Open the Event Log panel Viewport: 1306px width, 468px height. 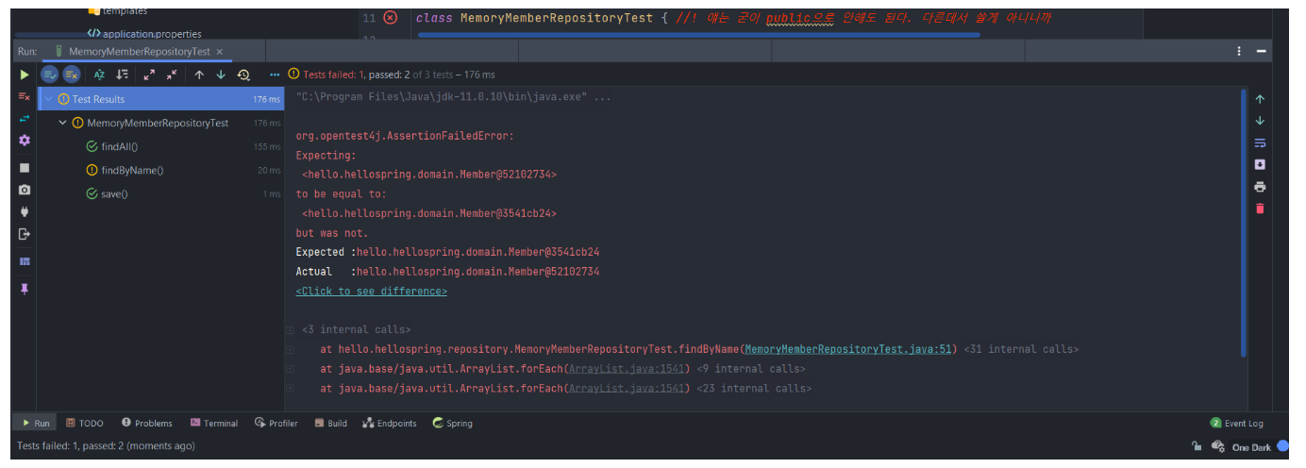coord(1237,423)
